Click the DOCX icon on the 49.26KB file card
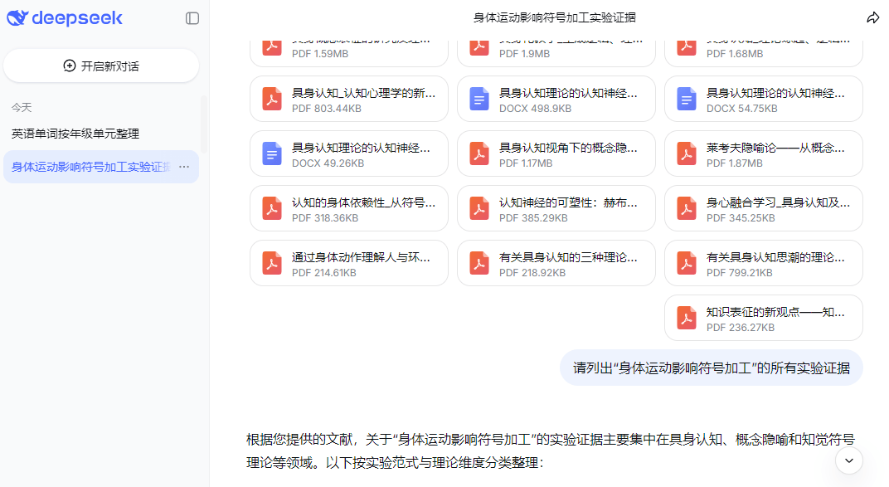The image size is (889, 487). coord(272,153)
